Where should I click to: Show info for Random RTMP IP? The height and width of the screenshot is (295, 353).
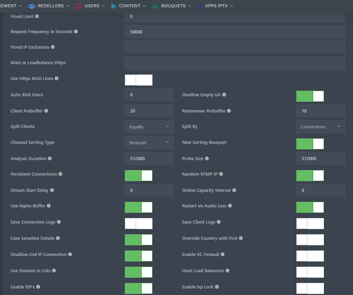tap(221, 174)
